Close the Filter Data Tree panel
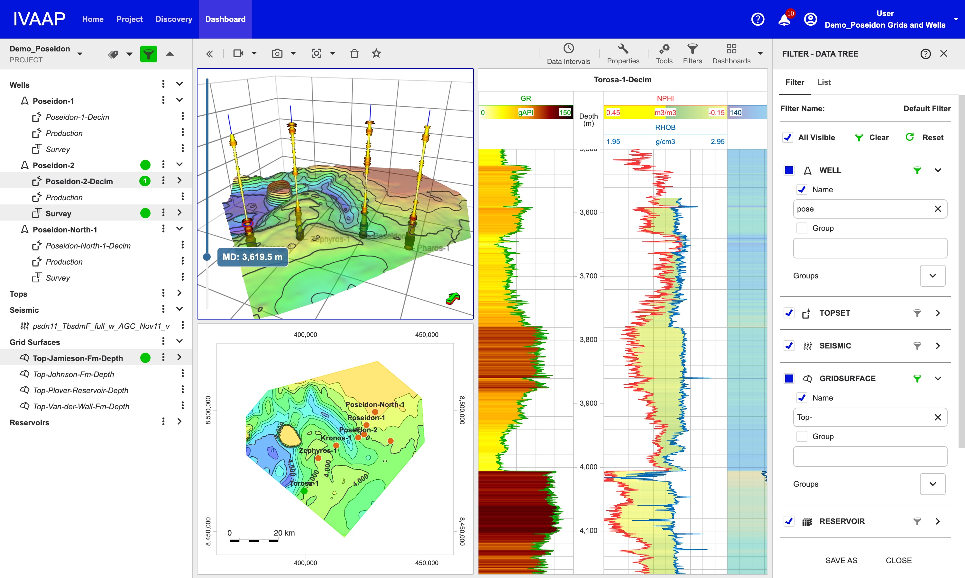The width and height of the screenshot is (965, 578). click(943, 53)
